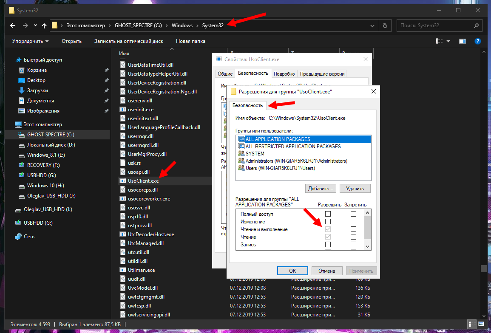491x333 pixels.
Task: Expand Windows breadcrumb chevron
Action: (197, 25)
